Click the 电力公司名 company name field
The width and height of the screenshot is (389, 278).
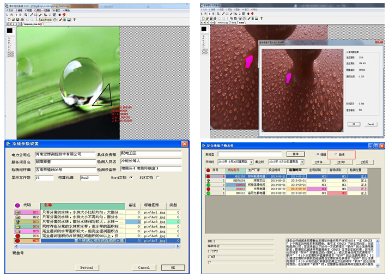(x=64, y=154)
